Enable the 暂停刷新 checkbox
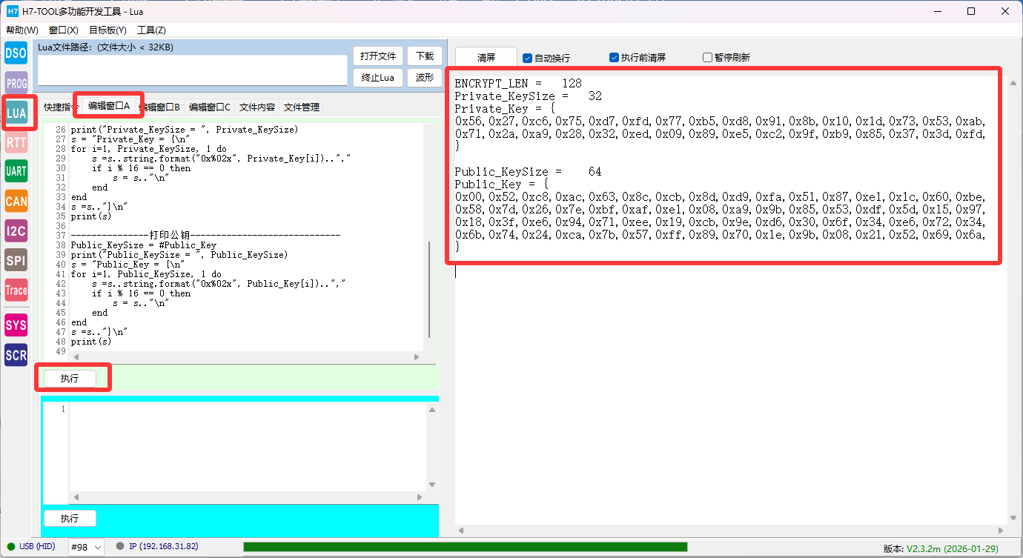The width and height of the screenshot is (1023, 558). point(708,58)
